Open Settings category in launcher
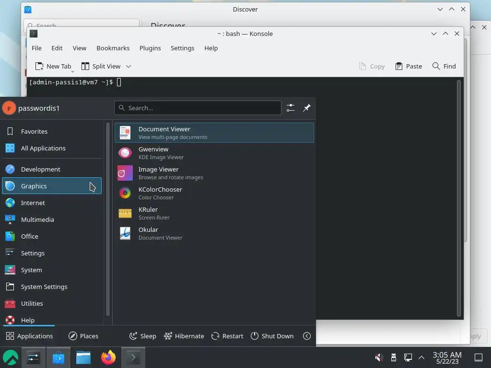 (52, 253)
